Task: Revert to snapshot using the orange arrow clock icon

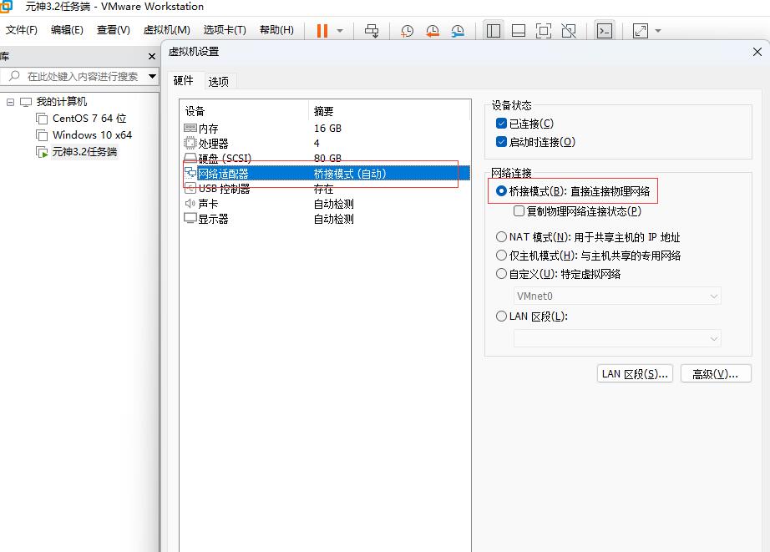Action: pyautogui.click(x=433, y=31)
